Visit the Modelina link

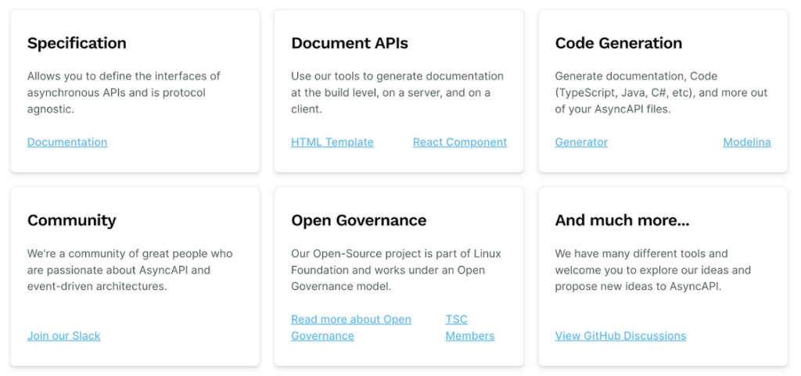[747, 141]
